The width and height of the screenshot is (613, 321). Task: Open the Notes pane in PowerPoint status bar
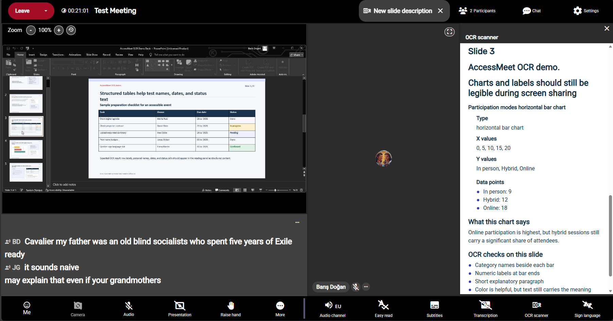[207, 190]
